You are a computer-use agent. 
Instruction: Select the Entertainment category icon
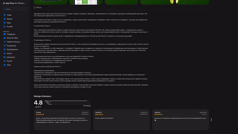click(4, 49)
